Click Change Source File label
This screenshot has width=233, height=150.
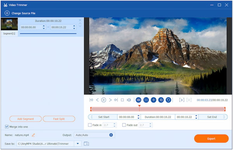point(23,13)
